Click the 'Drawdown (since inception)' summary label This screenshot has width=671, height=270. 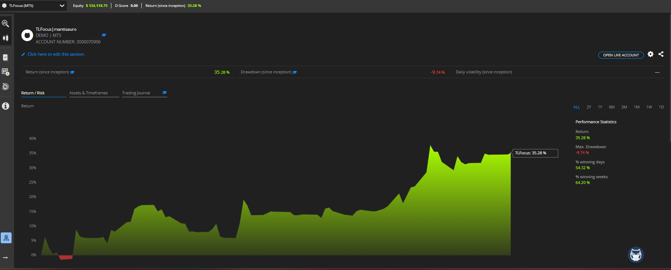coord(266,72)
